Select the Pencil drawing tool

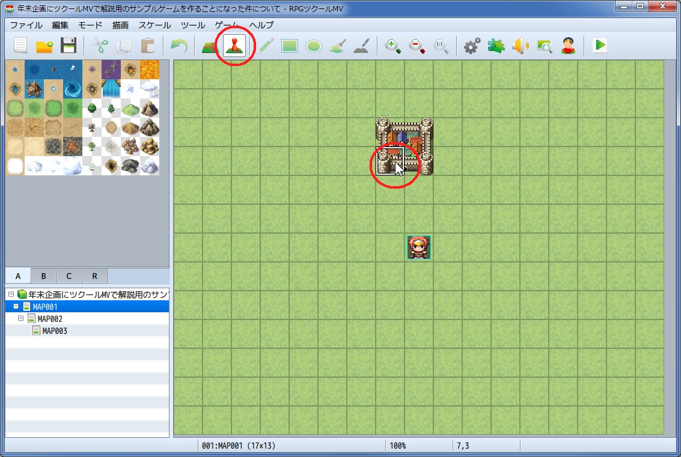(x=265, y=45)
